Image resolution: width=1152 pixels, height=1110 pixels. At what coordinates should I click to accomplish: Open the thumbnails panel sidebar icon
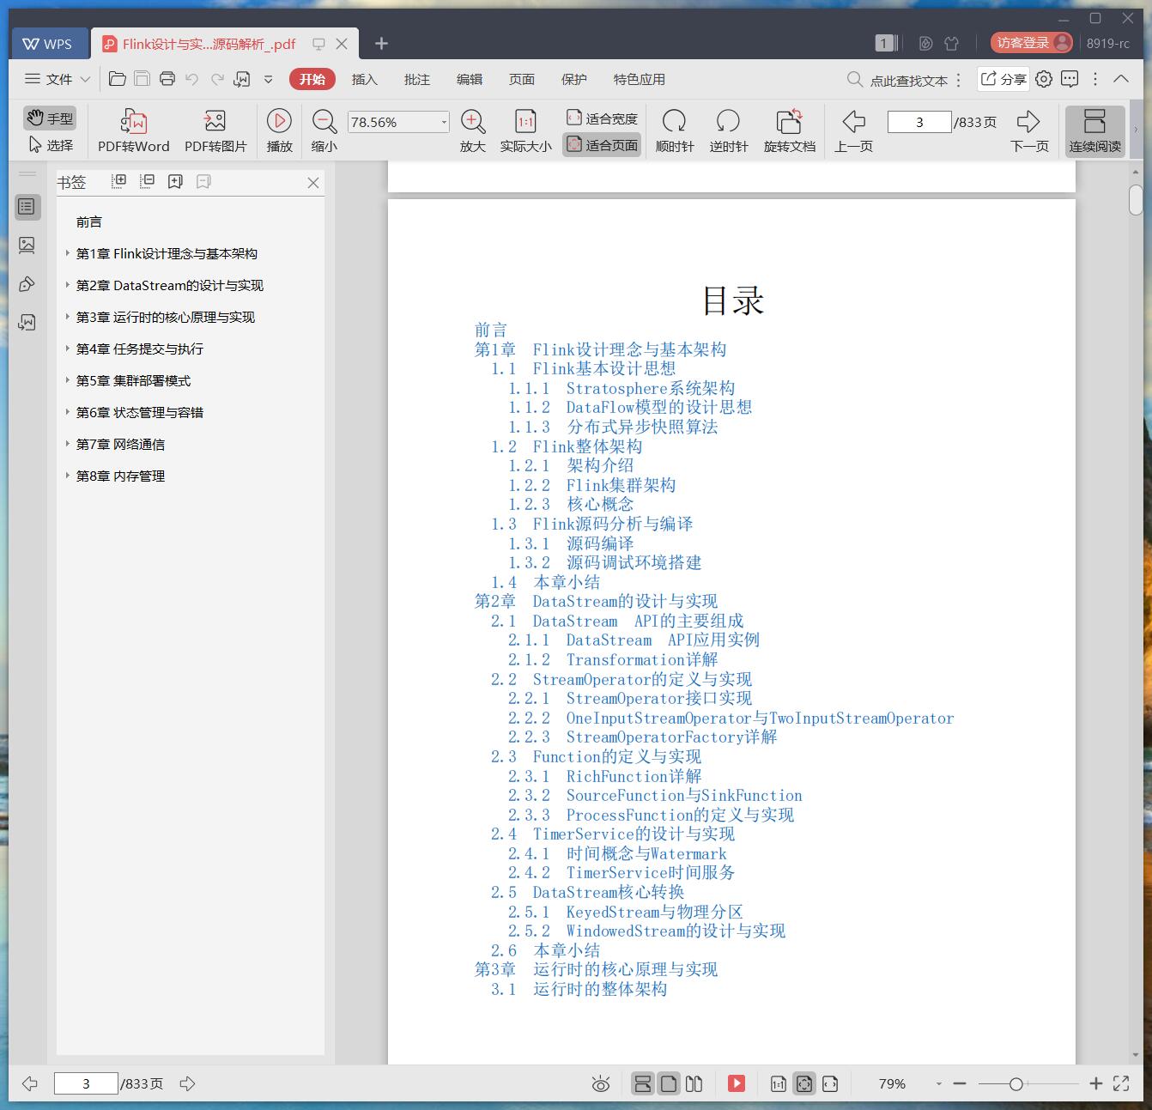(27, 246)
